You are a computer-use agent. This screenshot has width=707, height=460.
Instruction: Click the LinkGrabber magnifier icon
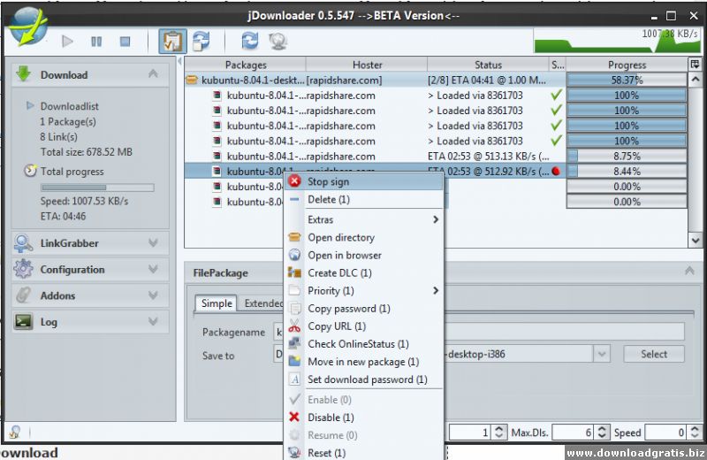point(23,243)
